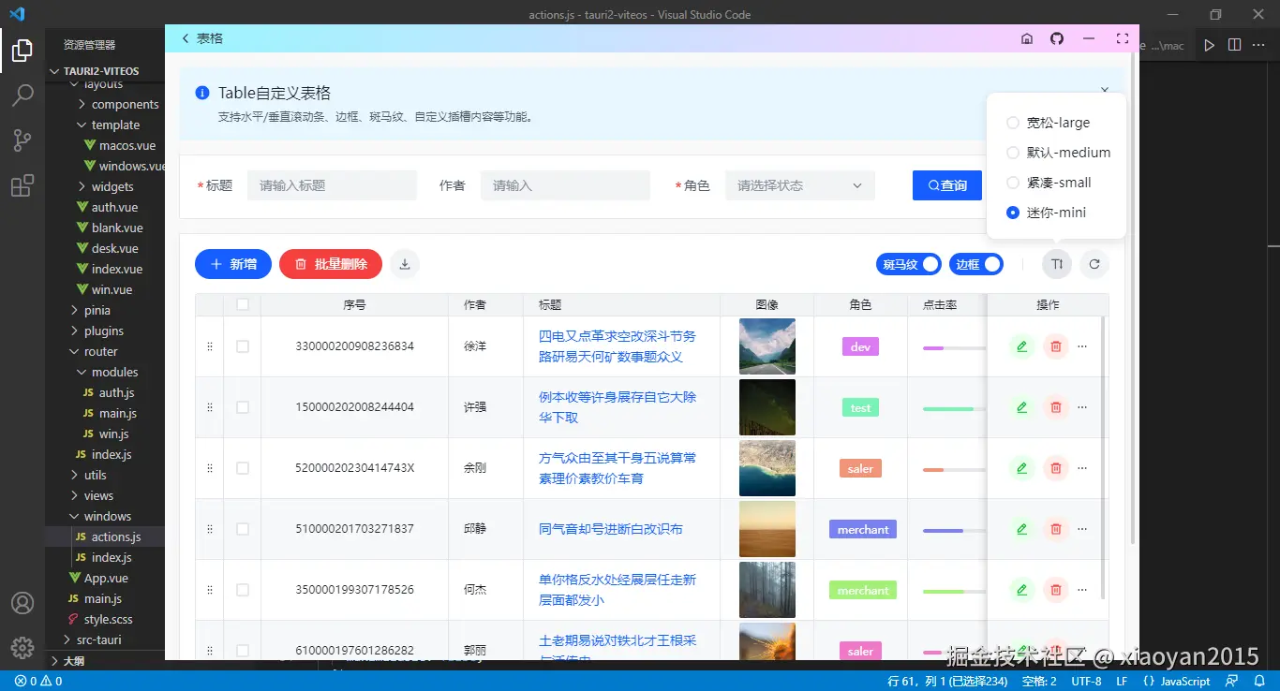Click the split editor icon in VS Code

1235,45
